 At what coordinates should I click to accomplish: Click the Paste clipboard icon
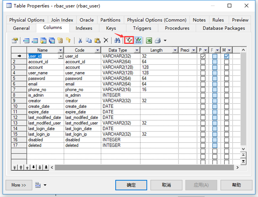coord(97,40)
